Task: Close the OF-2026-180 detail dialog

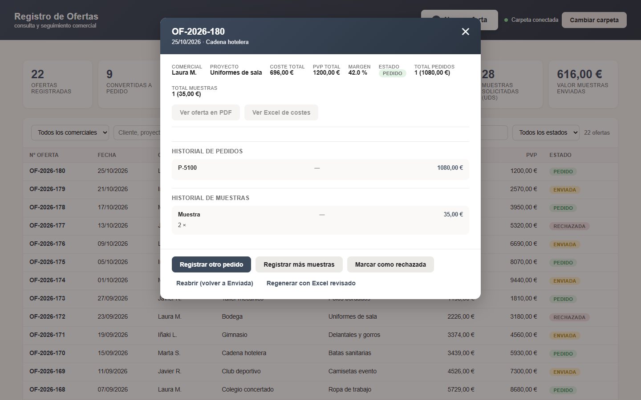Action: [x=465, y=32]
